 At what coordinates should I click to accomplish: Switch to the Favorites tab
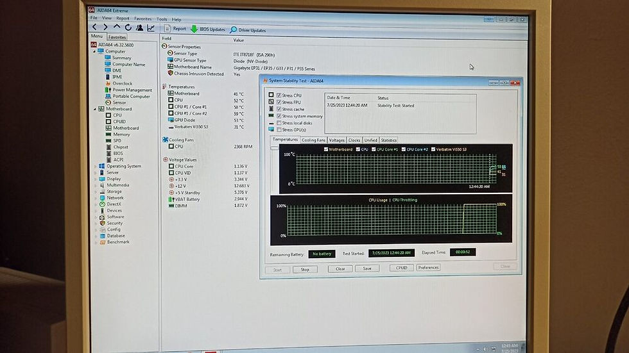[117, 37]
